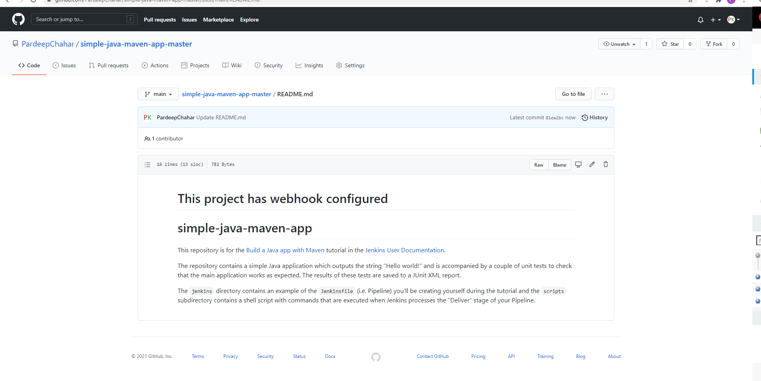Screen dimensions: 761x381
Task: Toggle the browser bookmark star
Action: pyautogui.click(x=690, y=2)
